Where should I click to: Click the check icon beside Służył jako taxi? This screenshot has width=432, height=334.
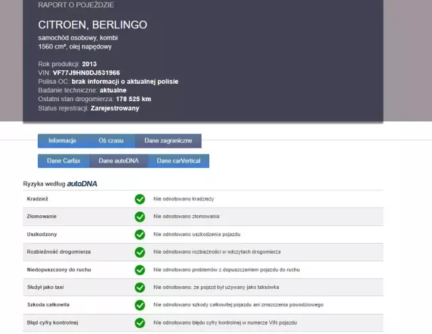point(140,287)
